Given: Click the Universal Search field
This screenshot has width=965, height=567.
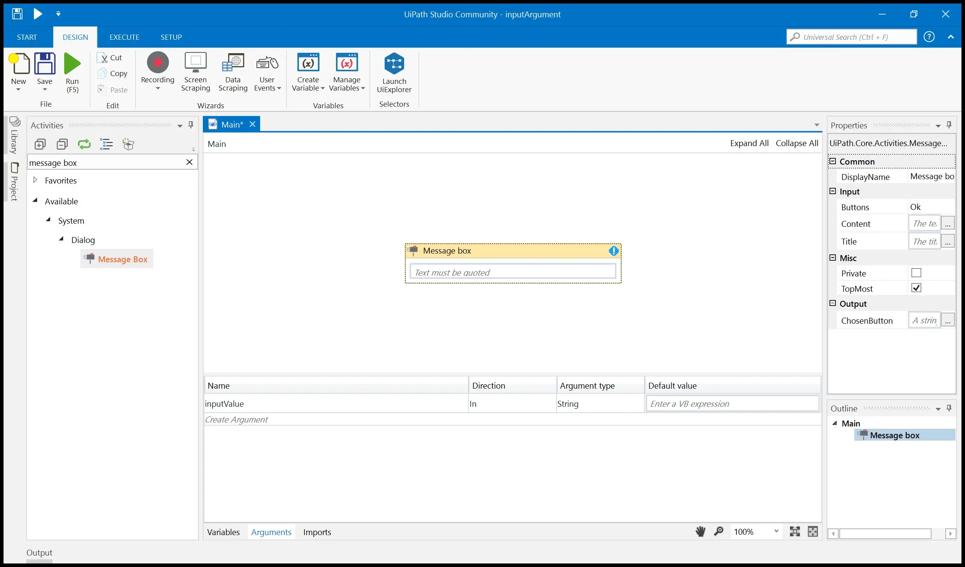Looking at the screenshot, I should click(852, 37).
